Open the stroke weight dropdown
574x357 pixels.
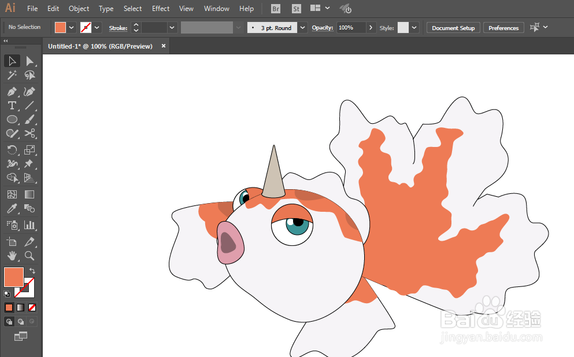click(172, 28)
